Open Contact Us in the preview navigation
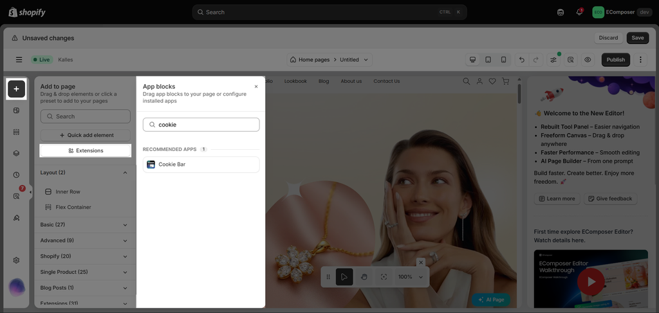659x313 pixels. [x=387, y=81]
